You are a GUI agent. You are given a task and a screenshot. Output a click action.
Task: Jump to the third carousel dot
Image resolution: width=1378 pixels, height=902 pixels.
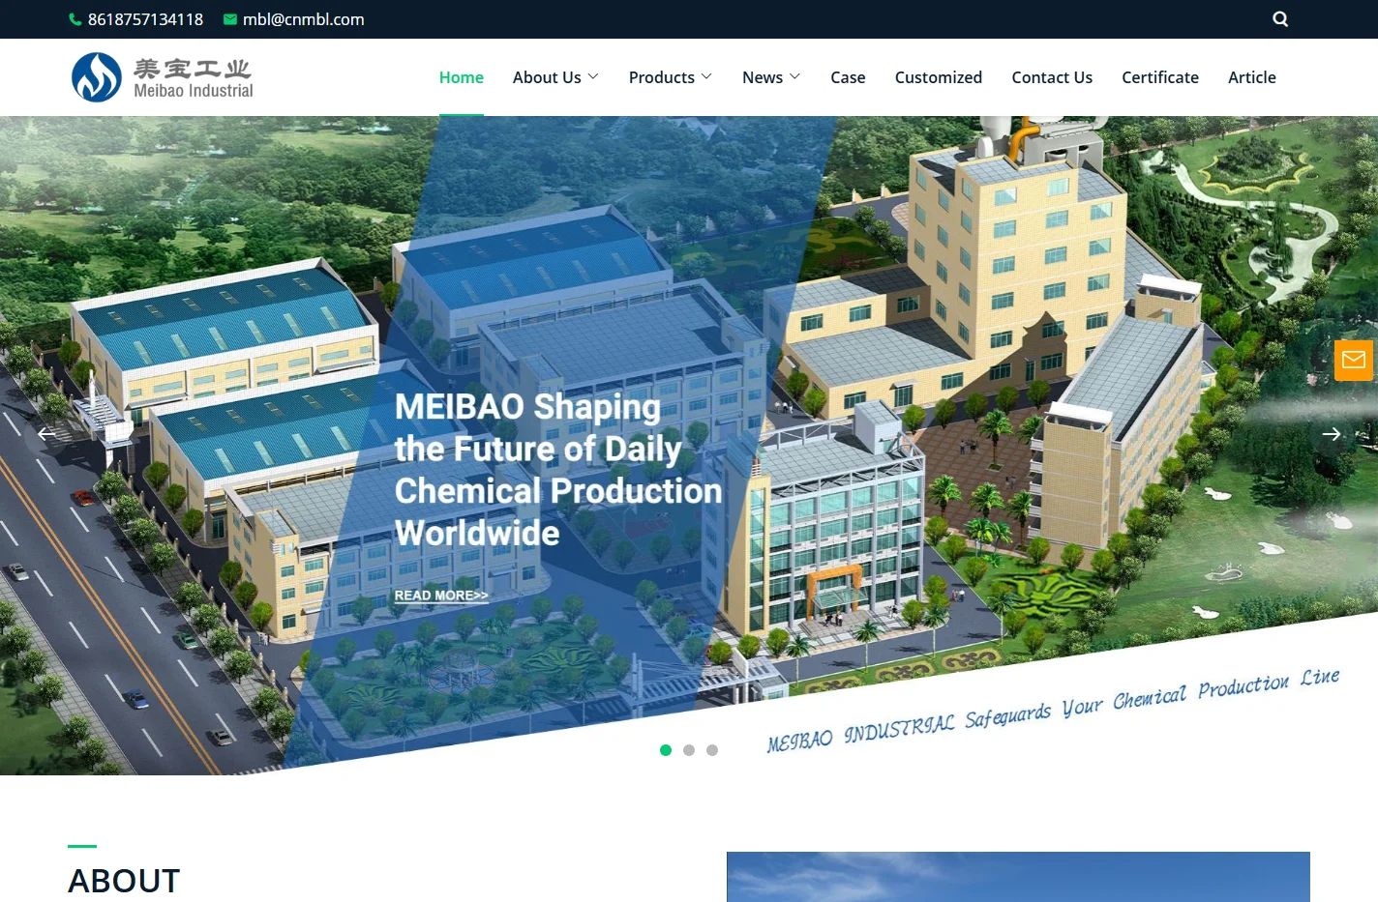tap(712, 750)
